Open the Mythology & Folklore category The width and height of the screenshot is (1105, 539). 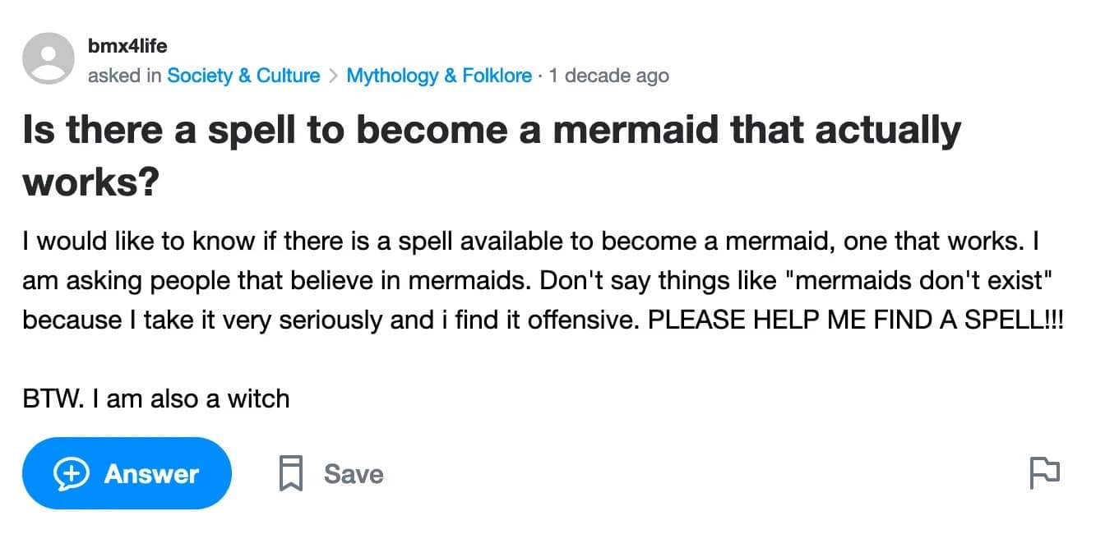[x=439, y=76]
